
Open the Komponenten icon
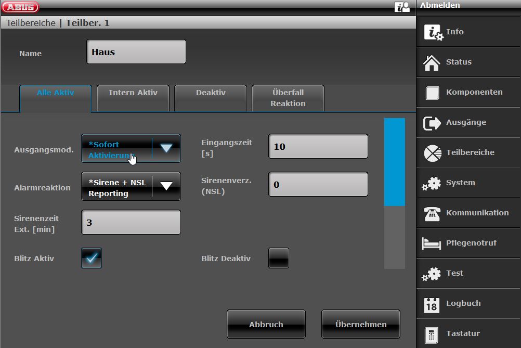pyautogui.click(x=432, y=93)
